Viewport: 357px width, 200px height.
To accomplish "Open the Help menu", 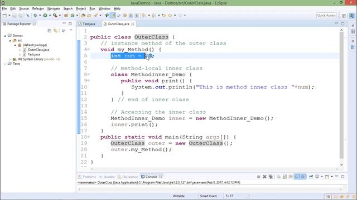I will pos(117,9).
